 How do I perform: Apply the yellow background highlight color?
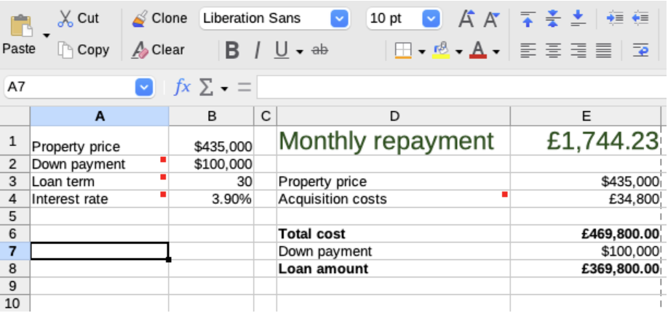coord(440,50)
